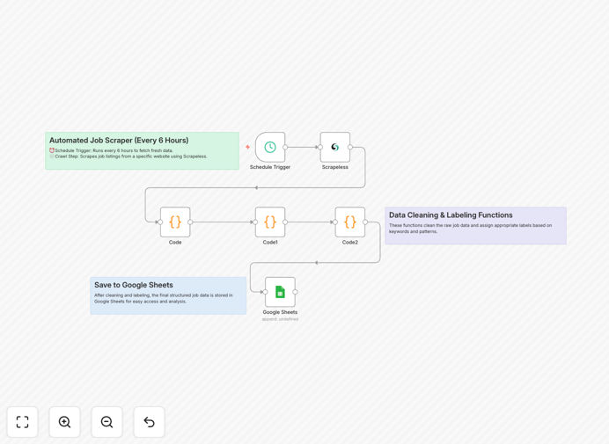Click the Code node output connector
Viewport: 609px width, 444px height.
190,222
